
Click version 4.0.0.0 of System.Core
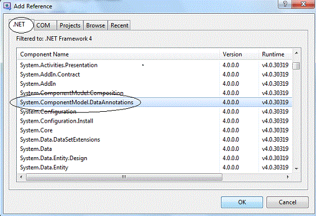[x=231, y=130]
